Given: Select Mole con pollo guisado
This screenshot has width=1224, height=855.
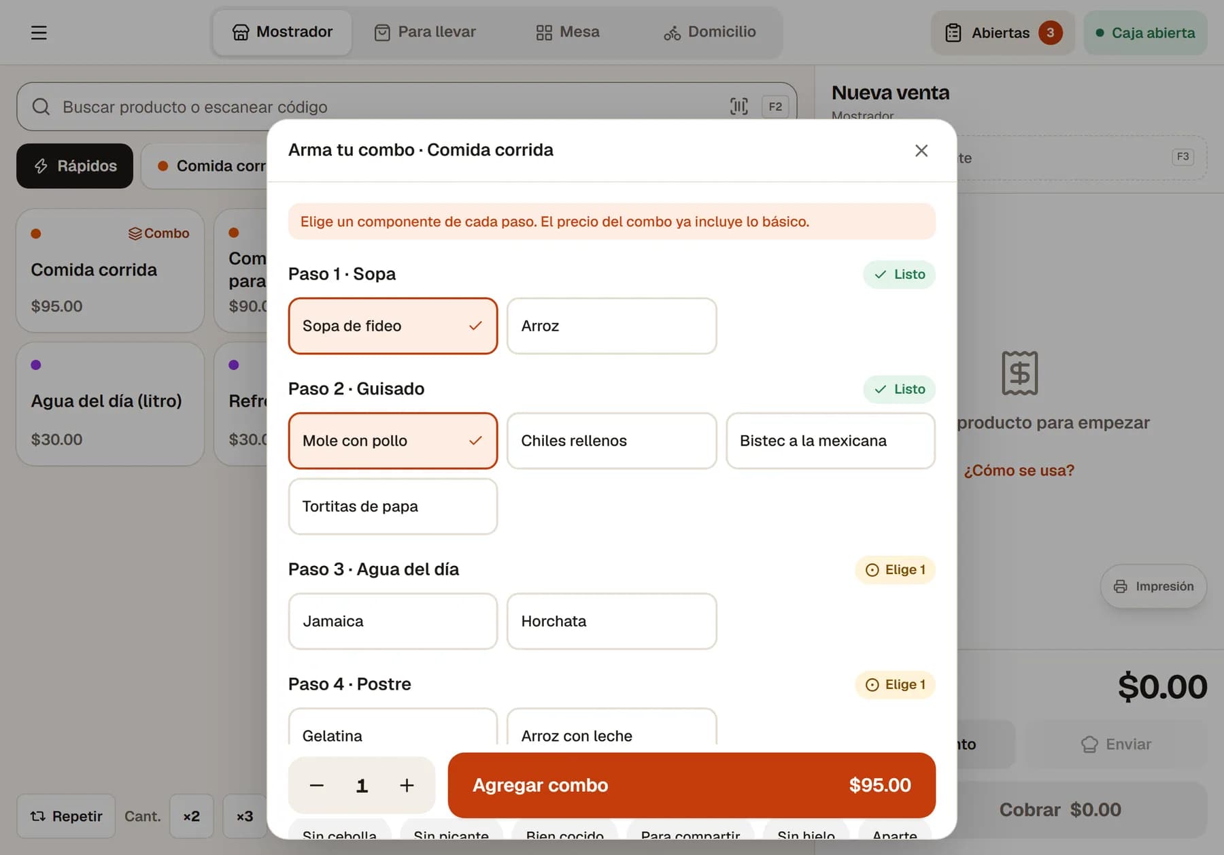Looking at the screenshot, I should coord(393,441).
